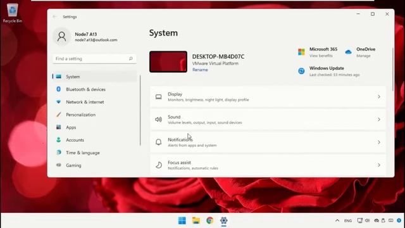Click the Bluetooth icon in the sidebar
Viewport: 405px width, 228px height.
coord(59,89)
